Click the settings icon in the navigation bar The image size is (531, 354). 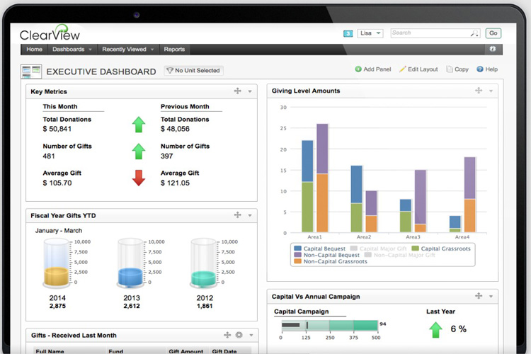tap(493, 49)
